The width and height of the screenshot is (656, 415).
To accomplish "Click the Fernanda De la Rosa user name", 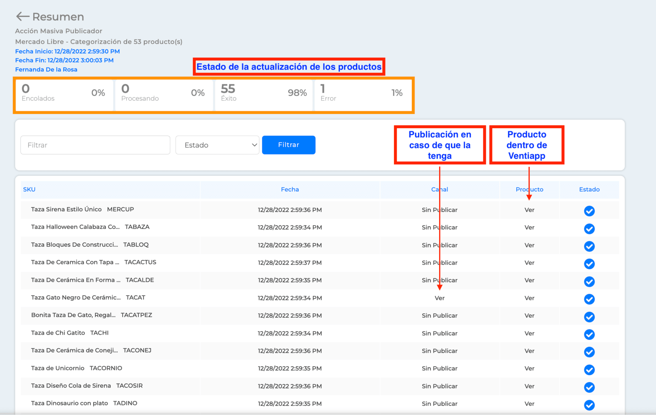I will (x=46, y=69).
